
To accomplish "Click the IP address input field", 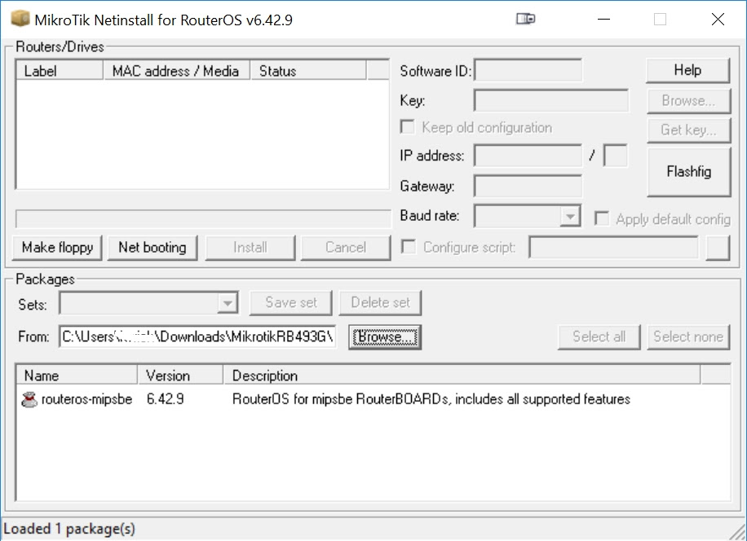I will [528, 156].
